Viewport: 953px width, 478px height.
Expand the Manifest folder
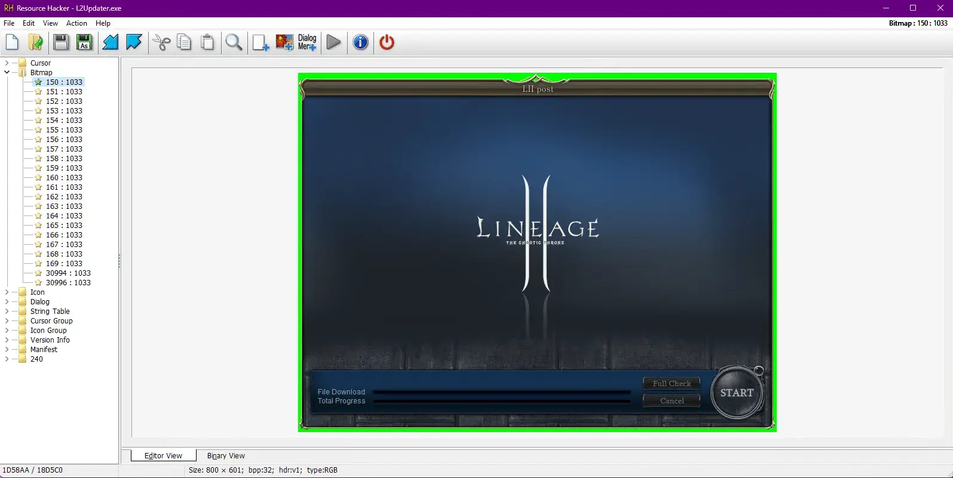coord(7,349)
